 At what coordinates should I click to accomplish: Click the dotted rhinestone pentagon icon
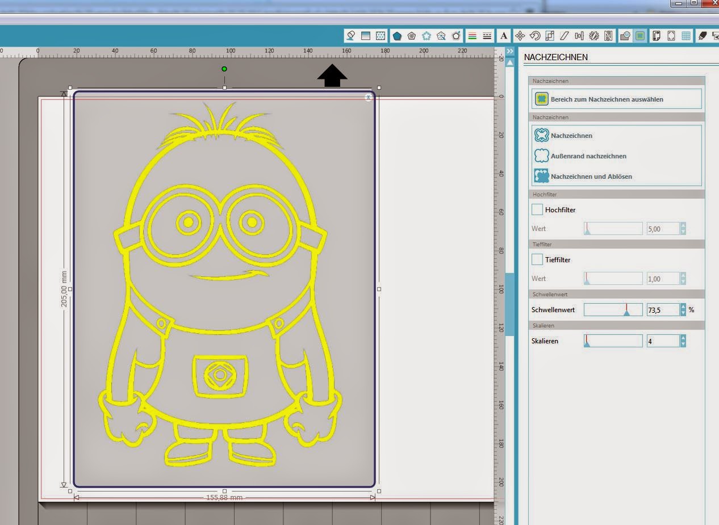(x=427, y=36)
